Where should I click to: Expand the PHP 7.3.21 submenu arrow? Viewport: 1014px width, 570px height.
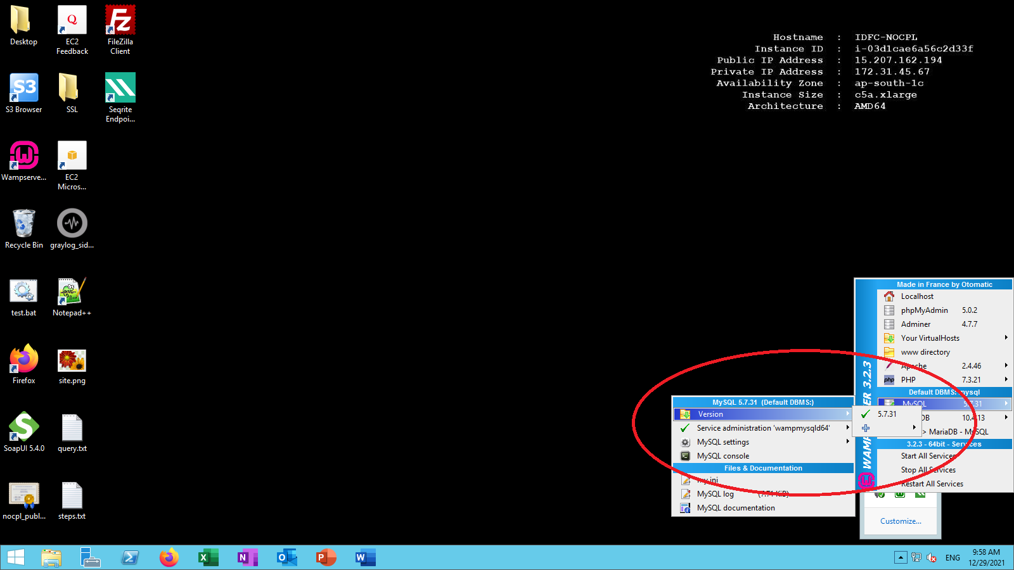point(1006,379)
